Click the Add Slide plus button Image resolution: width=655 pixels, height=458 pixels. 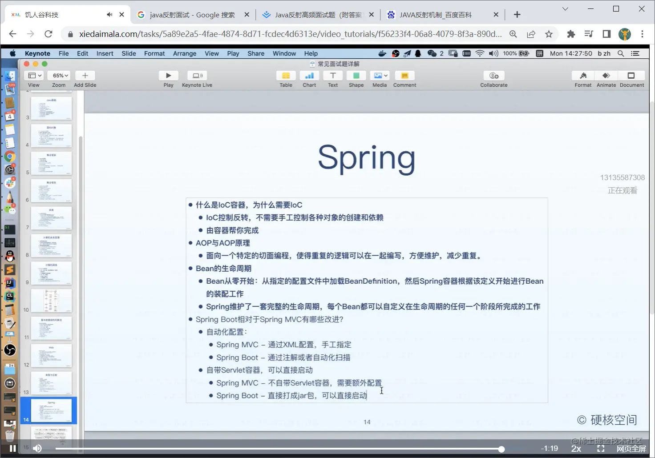tap(85, 76)
